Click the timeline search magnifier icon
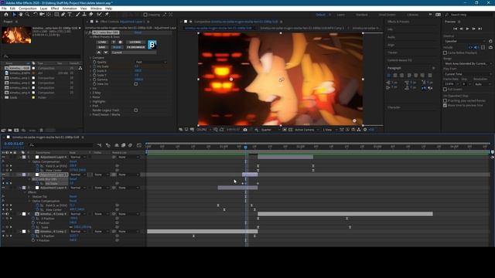 point(31,145)
